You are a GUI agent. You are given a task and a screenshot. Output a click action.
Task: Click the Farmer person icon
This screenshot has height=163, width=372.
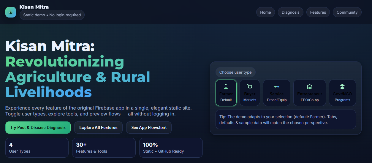tap(226, 87)
